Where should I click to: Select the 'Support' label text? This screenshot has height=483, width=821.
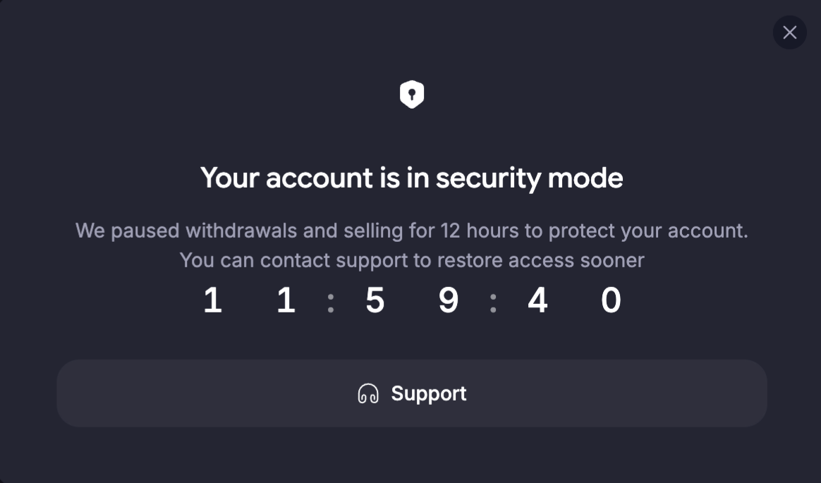coord(428,393)
